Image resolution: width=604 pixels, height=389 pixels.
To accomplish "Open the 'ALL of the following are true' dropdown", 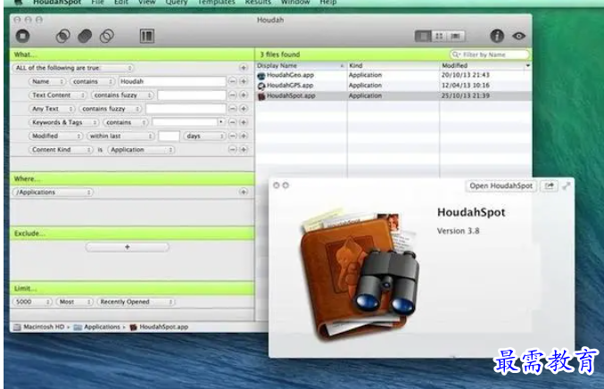I will 73,68.
